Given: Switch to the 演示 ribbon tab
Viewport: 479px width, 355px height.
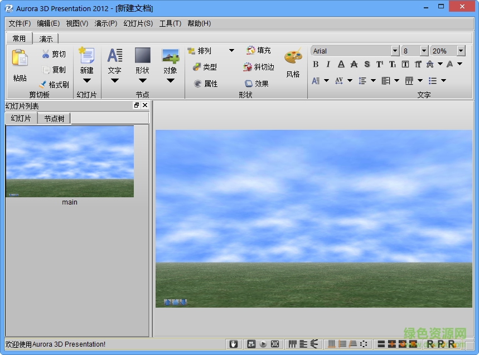Looking at the screenshot, I should 46,38.
